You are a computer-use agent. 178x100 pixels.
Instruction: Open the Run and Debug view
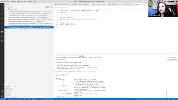point(2,18)
